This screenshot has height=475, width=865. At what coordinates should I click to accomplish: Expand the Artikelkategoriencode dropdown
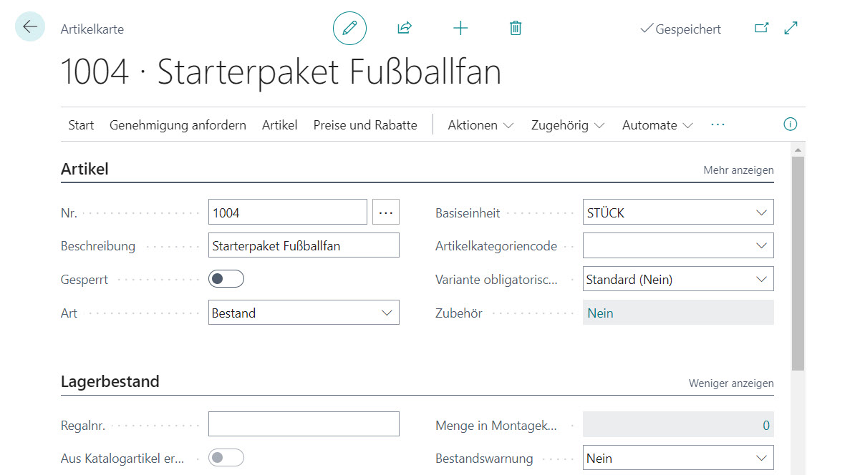pos(678,245)
